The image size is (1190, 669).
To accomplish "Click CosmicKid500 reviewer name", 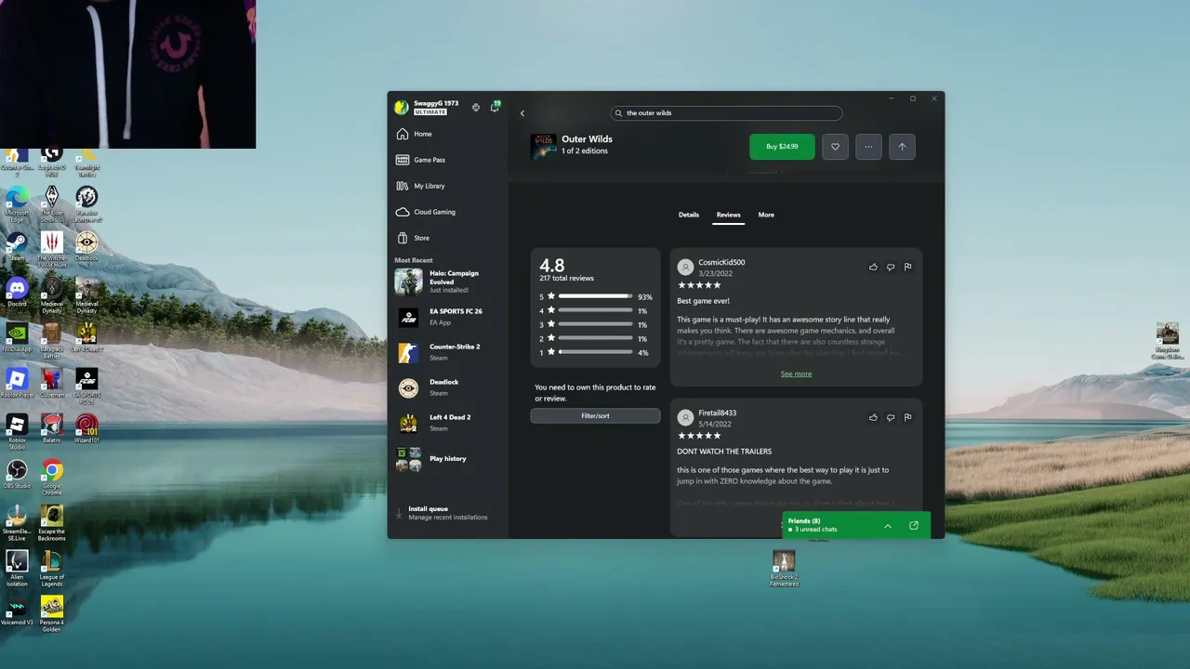I will (x=721, y=262).
